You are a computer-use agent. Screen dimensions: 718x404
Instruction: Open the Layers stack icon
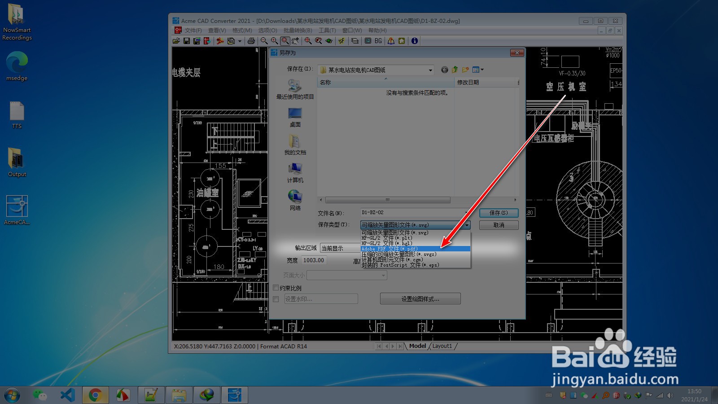coord(355,41)
